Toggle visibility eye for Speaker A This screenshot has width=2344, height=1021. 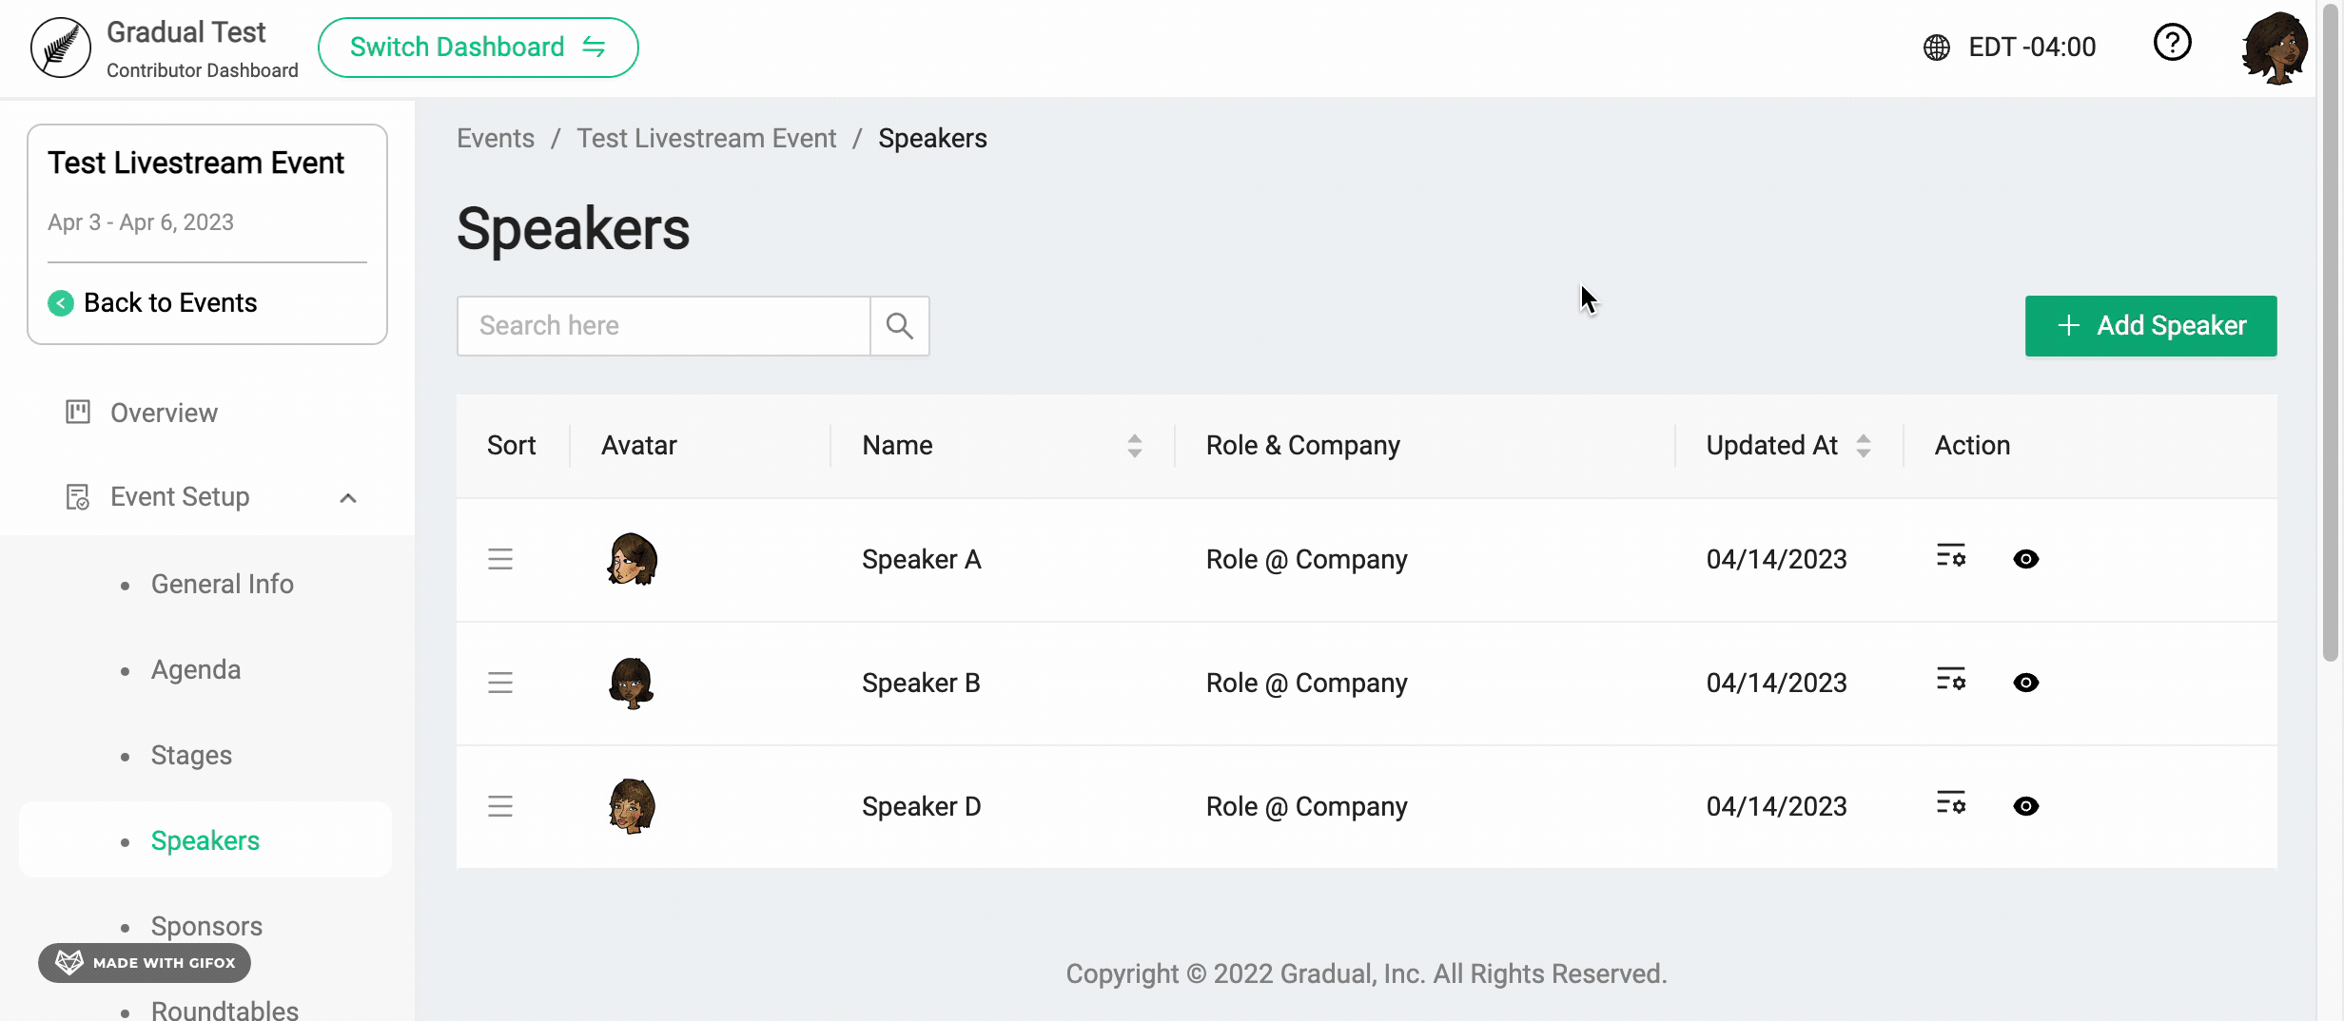[2026, 559]
